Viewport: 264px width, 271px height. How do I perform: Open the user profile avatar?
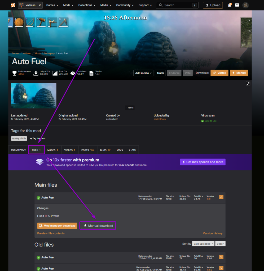pyautogui.click(x=245, y=5)
